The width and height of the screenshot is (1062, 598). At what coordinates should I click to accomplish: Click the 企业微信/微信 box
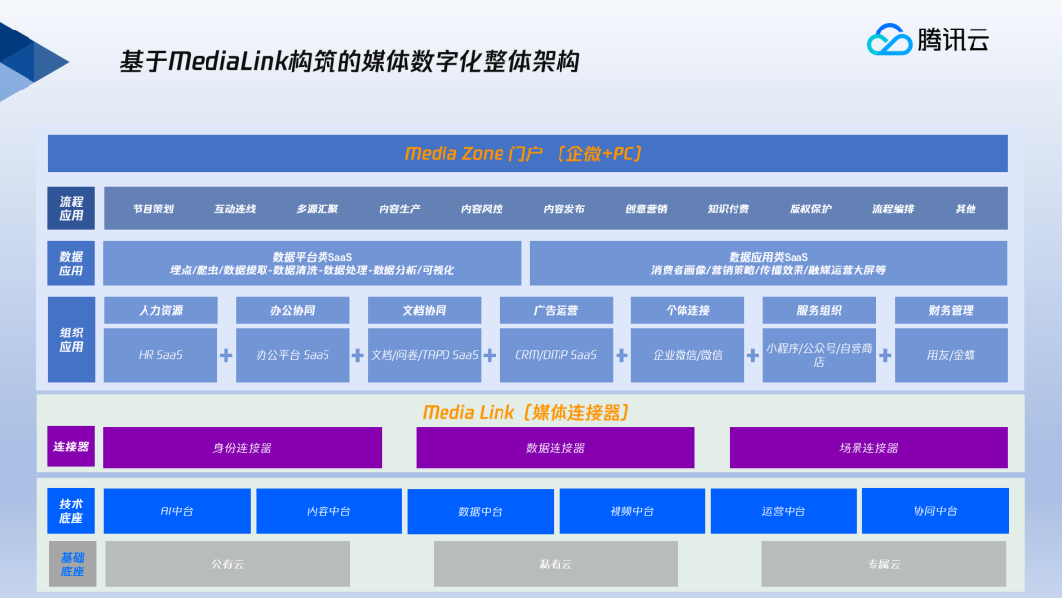point(687,355)
